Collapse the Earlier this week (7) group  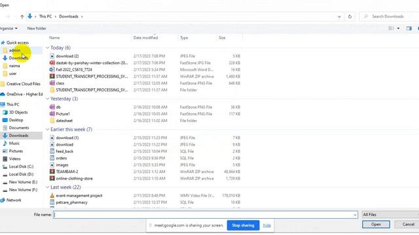tap(47, 129)
